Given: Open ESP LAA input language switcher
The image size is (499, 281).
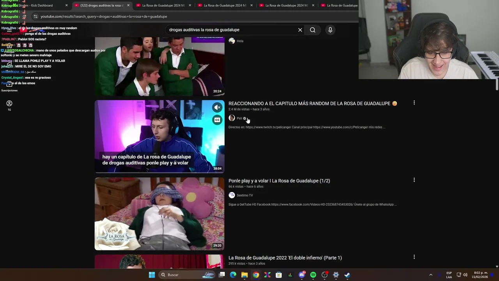Looking at the screenshot, I should click(x=449, y=275).
